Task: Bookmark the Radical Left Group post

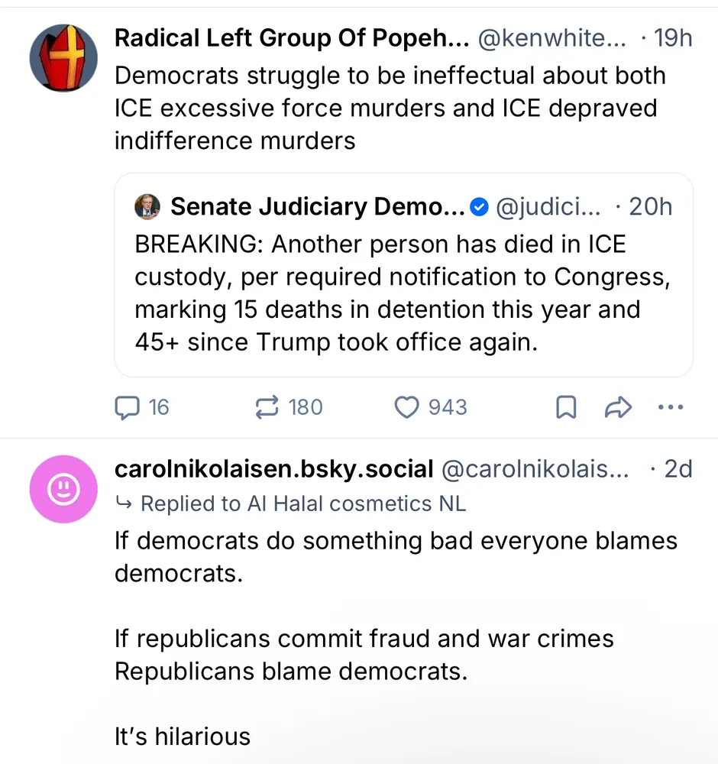Action: [565, 407]
